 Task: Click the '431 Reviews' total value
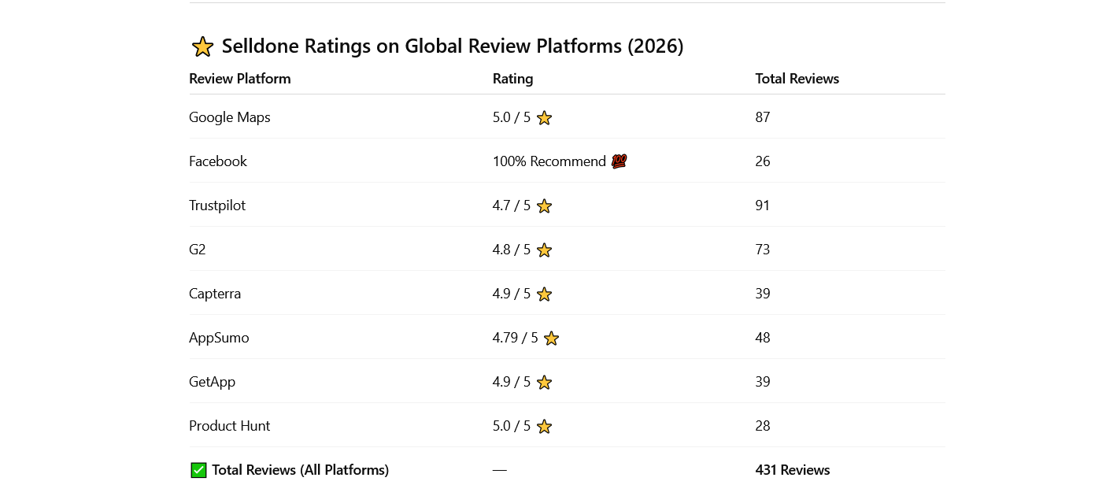[793, 470]
